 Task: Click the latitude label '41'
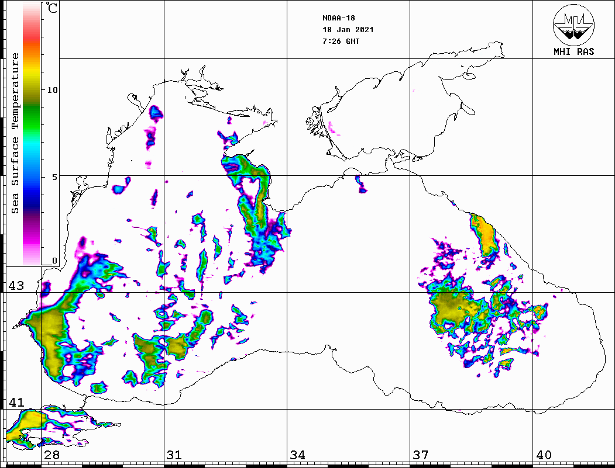[x=16, y=402]
